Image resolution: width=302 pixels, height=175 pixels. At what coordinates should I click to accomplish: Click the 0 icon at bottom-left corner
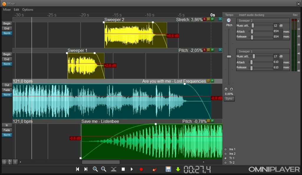point(15,162)
